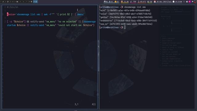
Task: Click the battery indicator showing 72%
Action: click(x=150, y=2)
